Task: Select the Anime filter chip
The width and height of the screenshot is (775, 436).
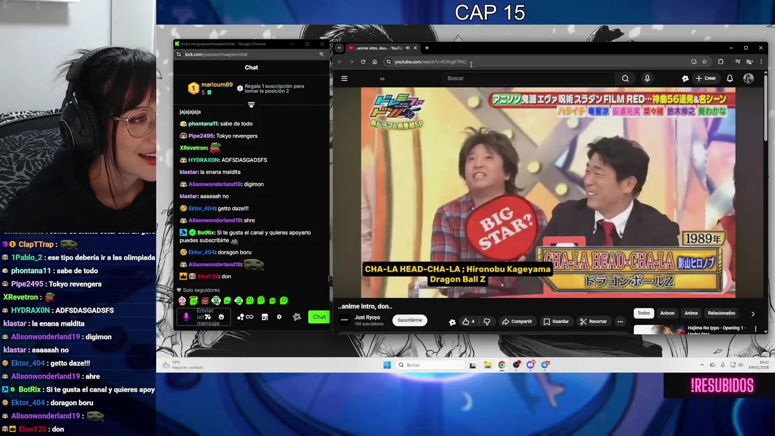Action: pyautogui.click(x=691, y=313)
